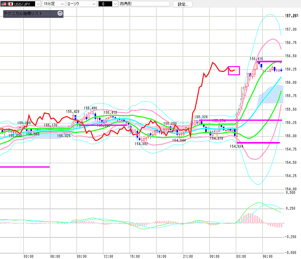Click the positive 0.250 MACD axis label
Image resolution: width=301 pixels, height=259 pixels.
[x=291, y=208]
